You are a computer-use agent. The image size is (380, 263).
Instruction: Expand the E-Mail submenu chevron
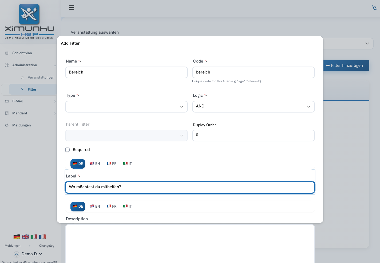(x=55, y=102)
